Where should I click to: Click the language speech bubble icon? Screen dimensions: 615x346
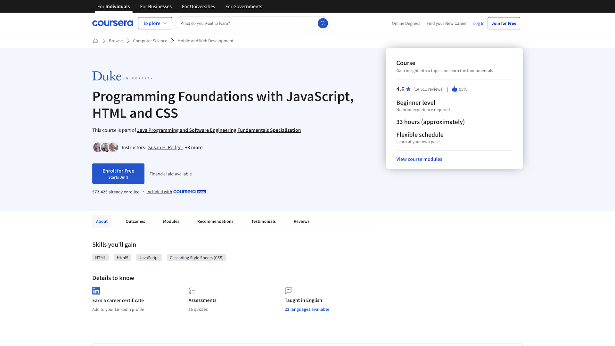pyautogui.click(x=288, y=291)
